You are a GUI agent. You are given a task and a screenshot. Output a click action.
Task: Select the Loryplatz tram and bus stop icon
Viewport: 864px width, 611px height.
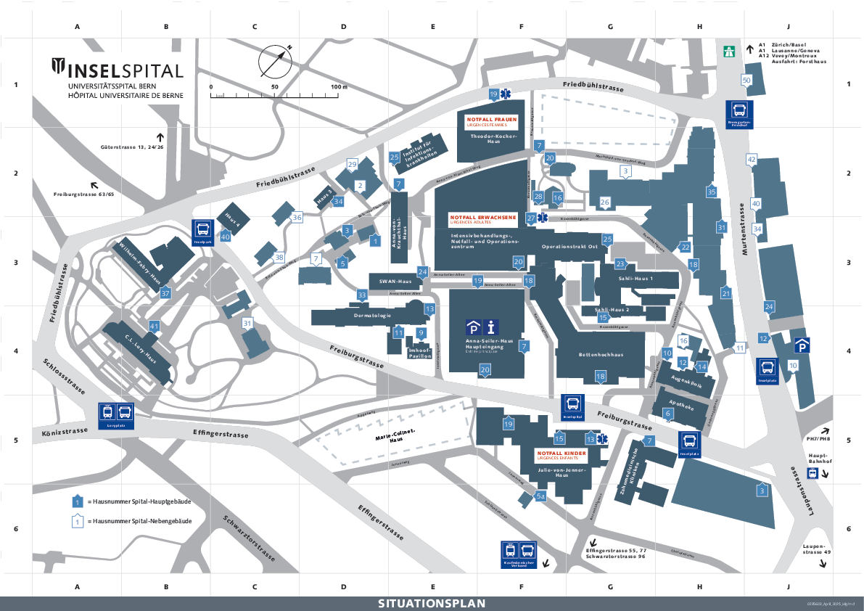pyautogui.click(x=116, y=416)
